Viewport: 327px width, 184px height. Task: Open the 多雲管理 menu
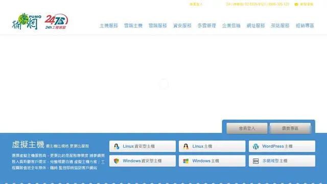click(206, 26)
